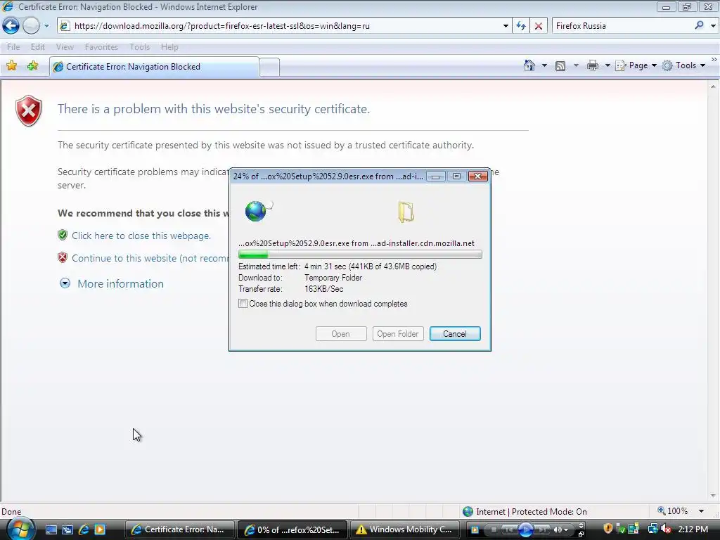Open the search provider dropdown arrow
The width and height of the screenshot is (720, 540).
click(x=713, y=26)
